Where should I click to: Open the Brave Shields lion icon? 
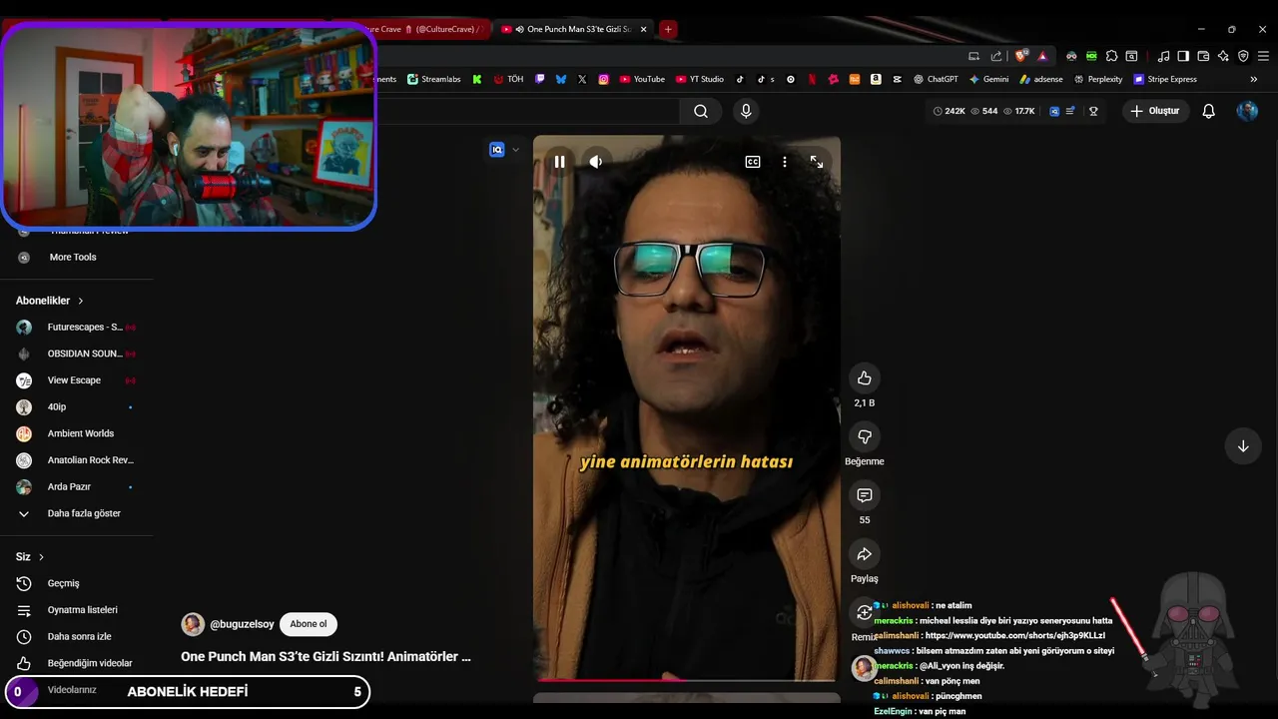1020,56
